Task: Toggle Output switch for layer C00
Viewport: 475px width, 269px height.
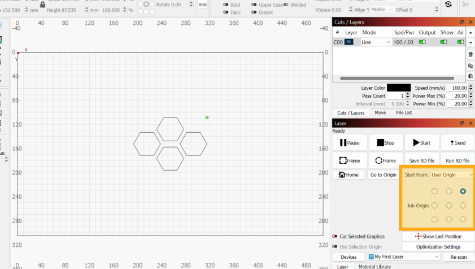Action: pyautogui.click(x=422, y=42)
